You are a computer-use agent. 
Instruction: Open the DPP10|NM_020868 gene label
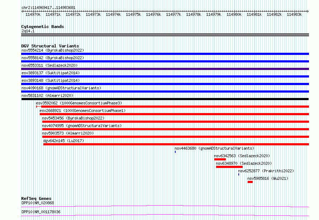(38, 203)
